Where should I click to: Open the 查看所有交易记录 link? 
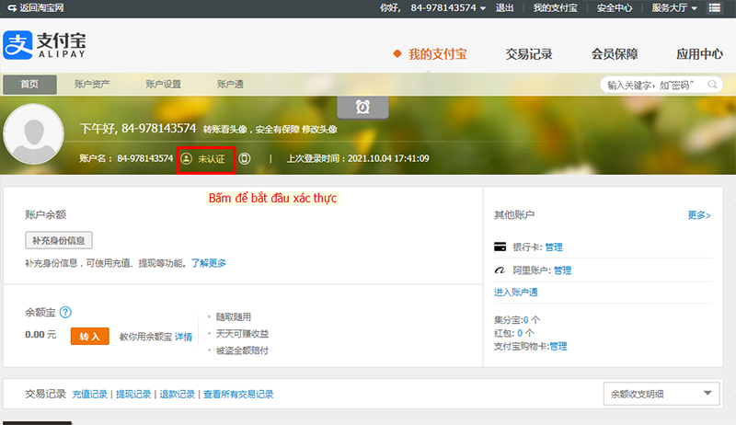click(238, 394)
